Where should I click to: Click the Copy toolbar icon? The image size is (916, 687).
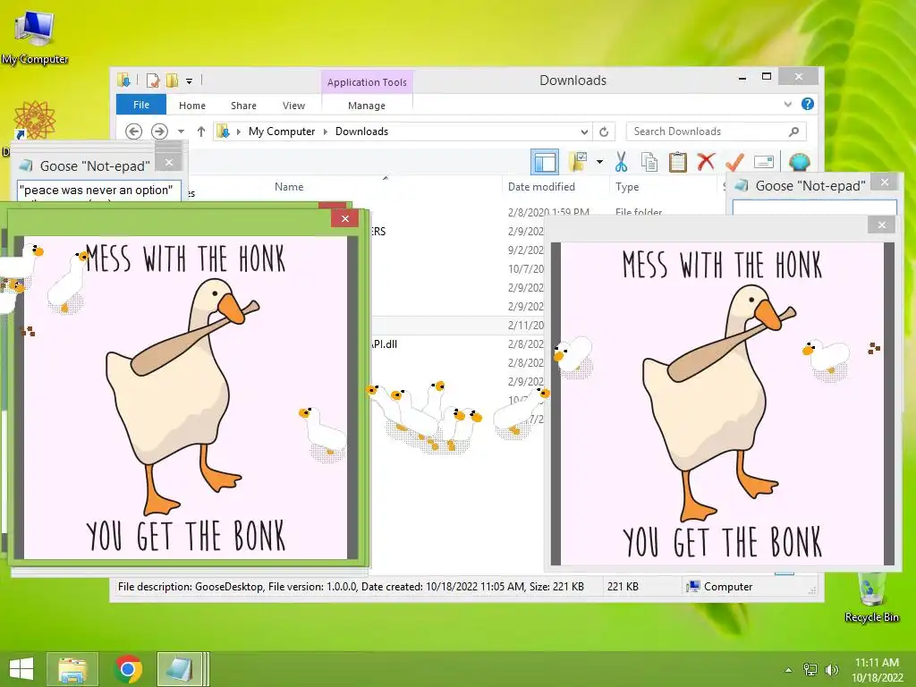coord(649,162)
